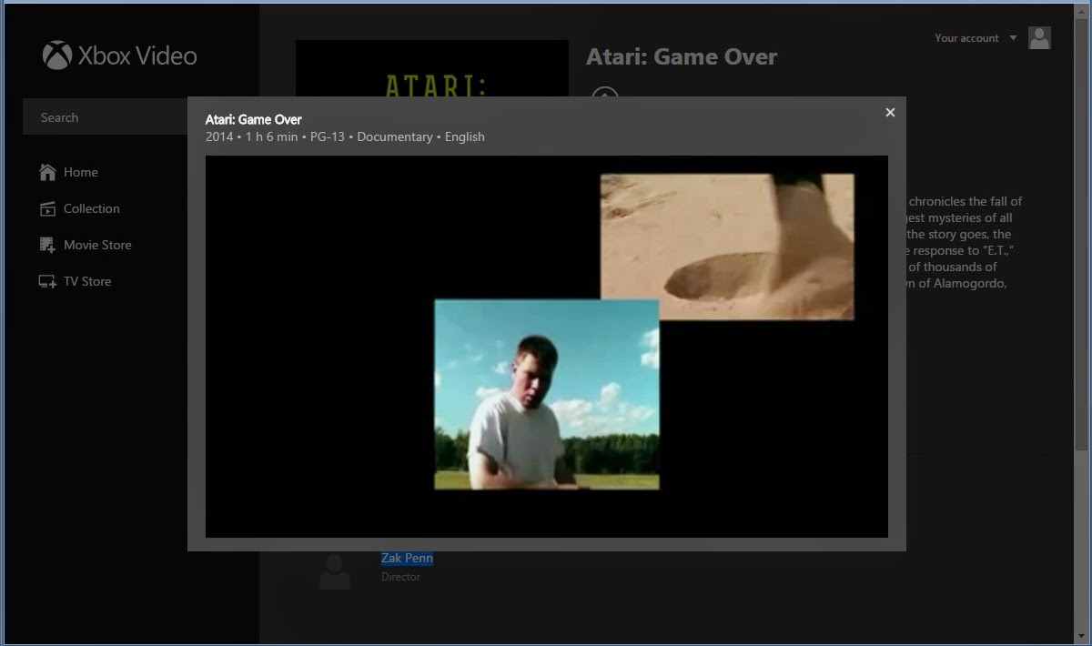Screen dimensions: 1092x646
Task: Click the trailer video player area
Action: [x=546, y=346]
